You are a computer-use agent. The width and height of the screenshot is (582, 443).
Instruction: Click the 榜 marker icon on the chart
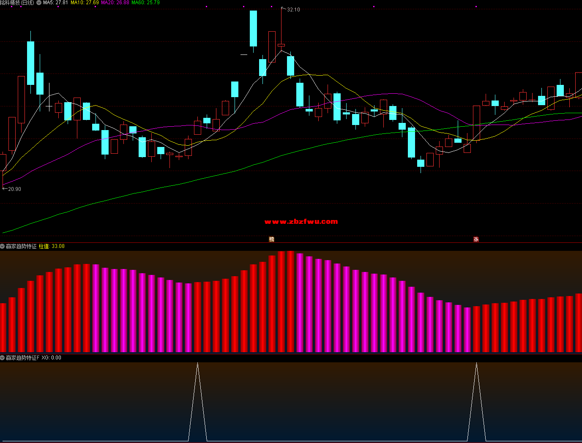pyautogui.click(x=272, y=239)
